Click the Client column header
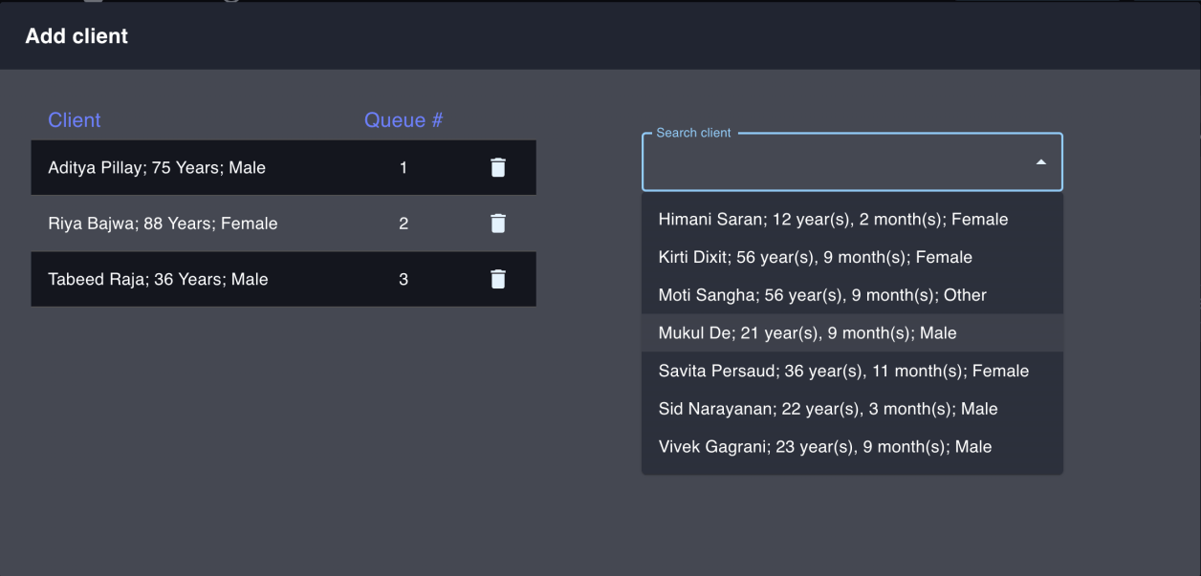 coord(75,120)
